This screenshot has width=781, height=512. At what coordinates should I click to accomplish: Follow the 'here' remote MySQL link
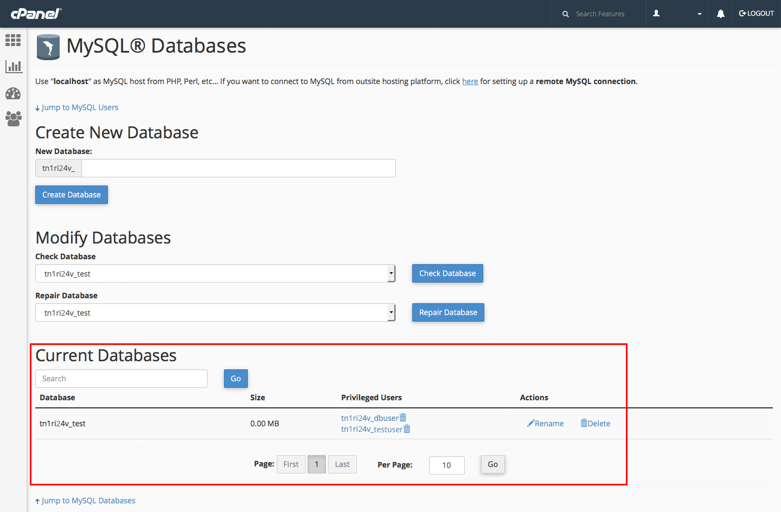(x=470, y=81)
